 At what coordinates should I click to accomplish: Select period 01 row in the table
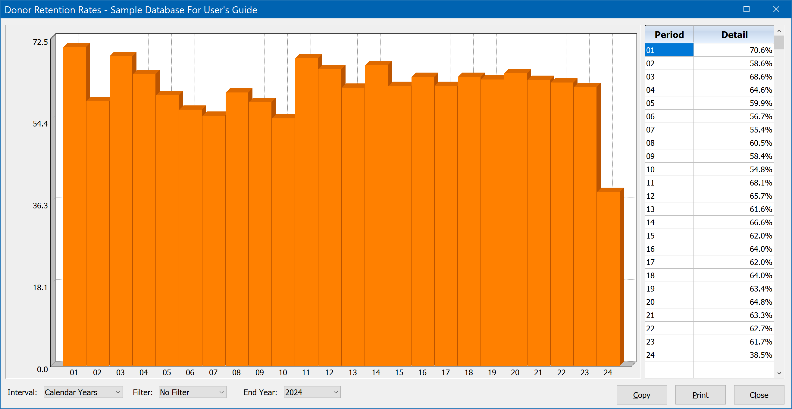(709, 50)
